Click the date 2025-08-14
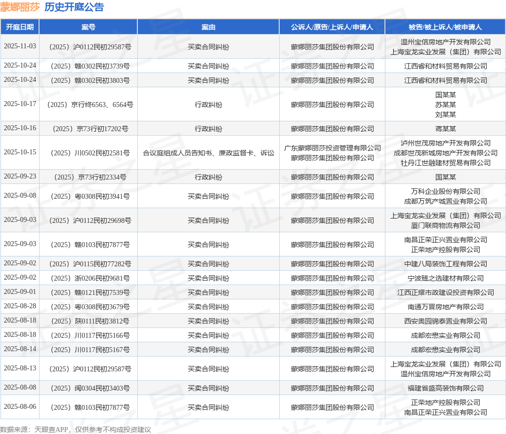This screenshot has height=434, width=506. pos(20,349)
